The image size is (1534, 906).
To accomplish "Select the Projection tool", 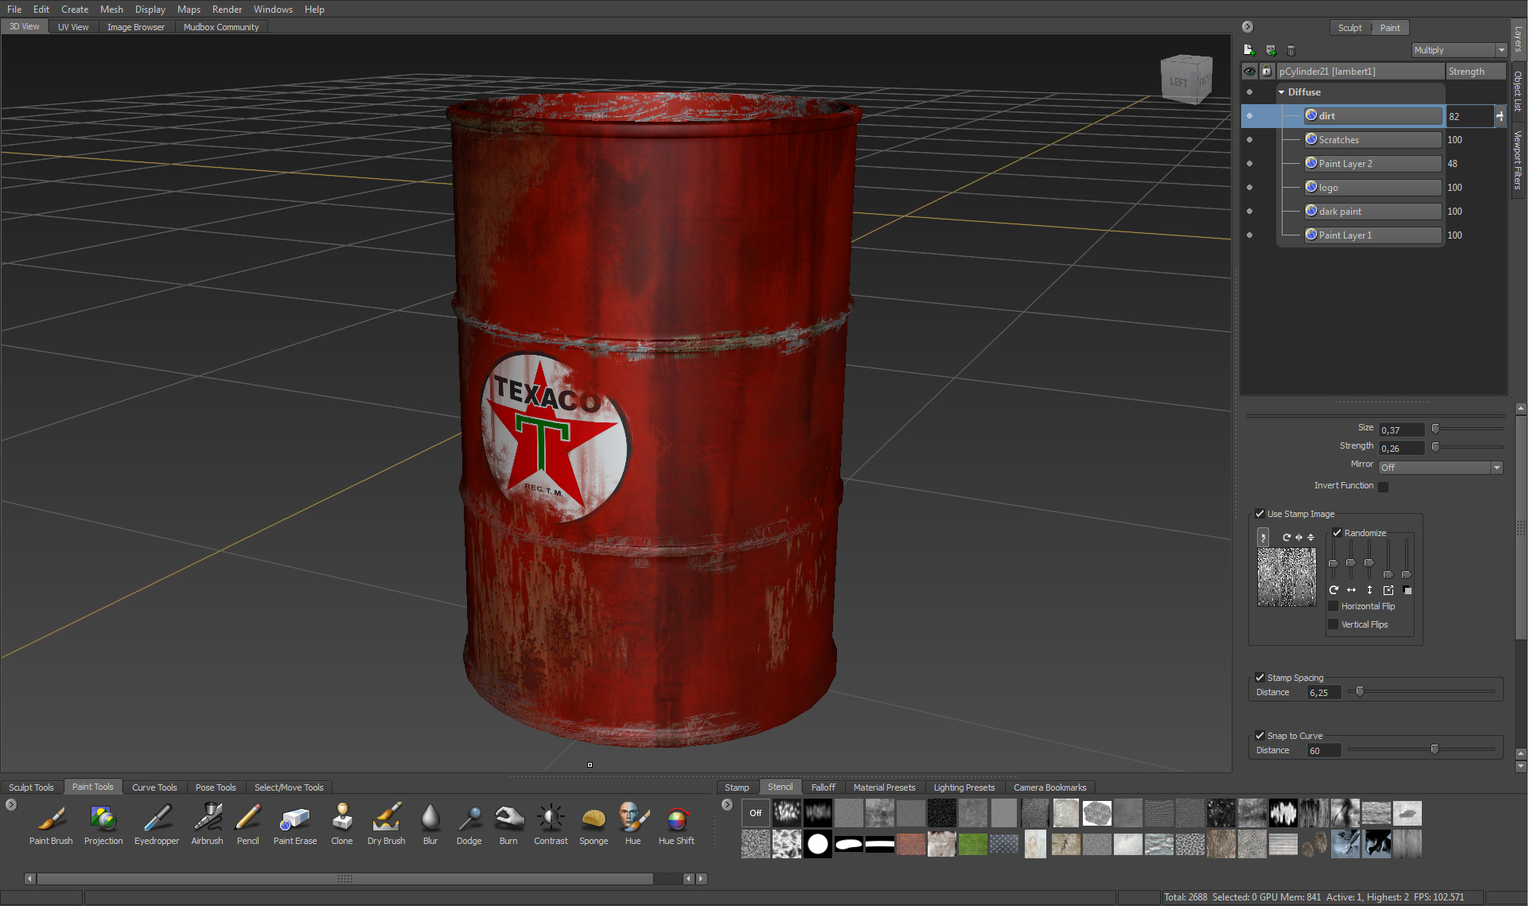I will (103, 823).
